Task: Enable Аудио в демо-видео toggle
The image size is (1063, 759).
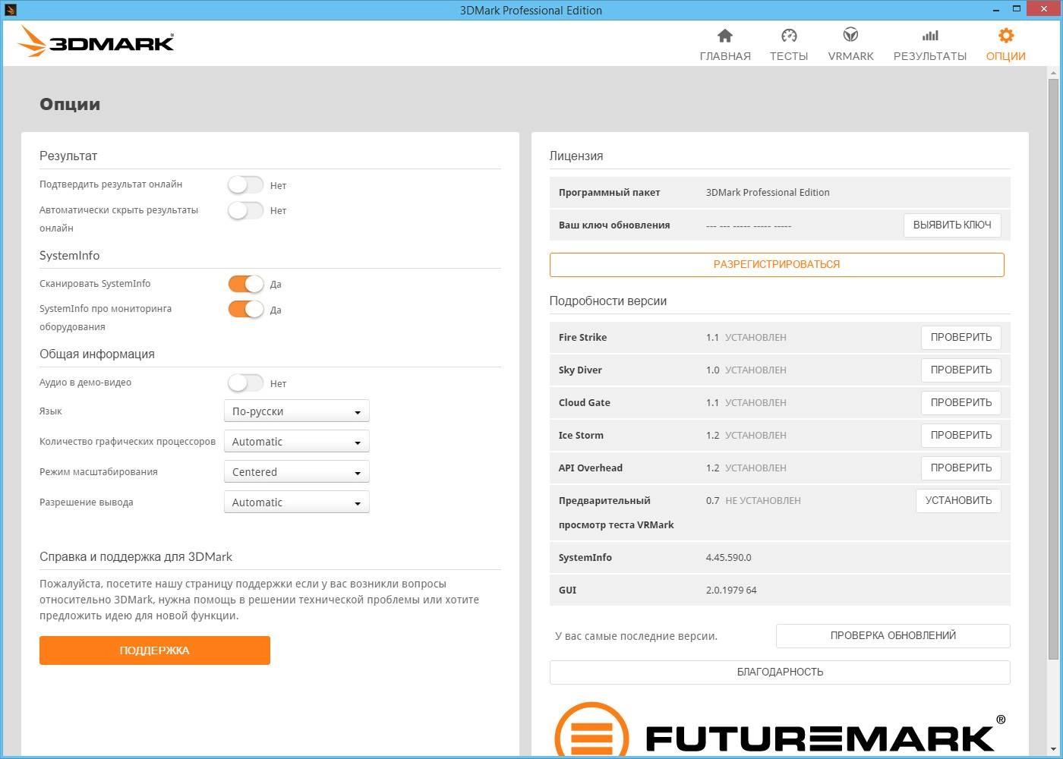Action: (245, 383)
